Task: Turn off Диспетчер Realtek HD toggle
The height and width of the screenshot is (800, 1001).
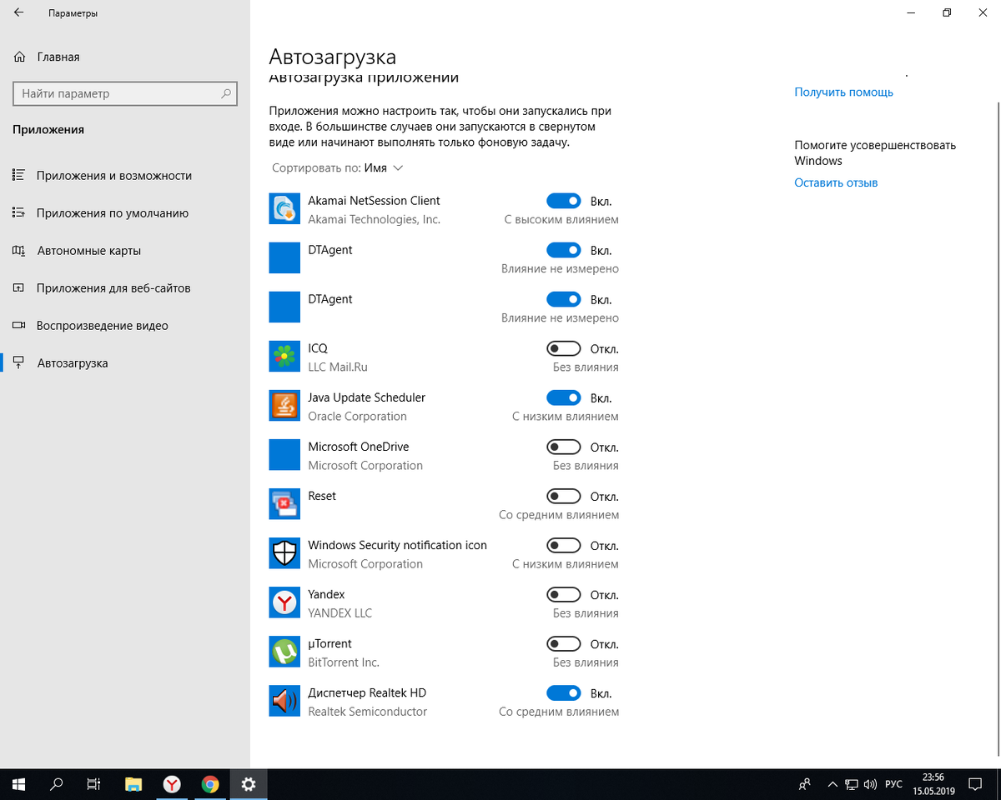Action: [564, 692]
